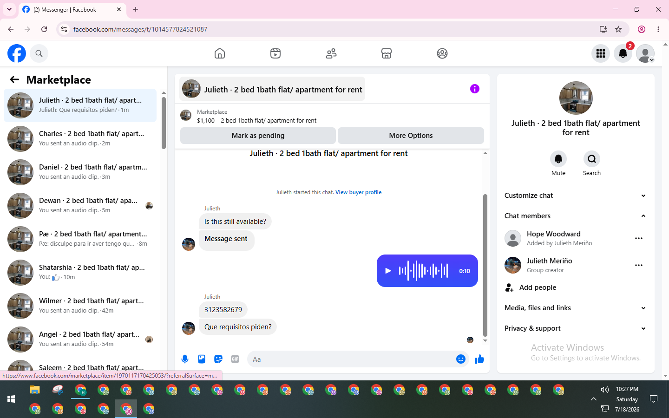
Task: Click the conversation list scrollbar
Action: point(164,123)
